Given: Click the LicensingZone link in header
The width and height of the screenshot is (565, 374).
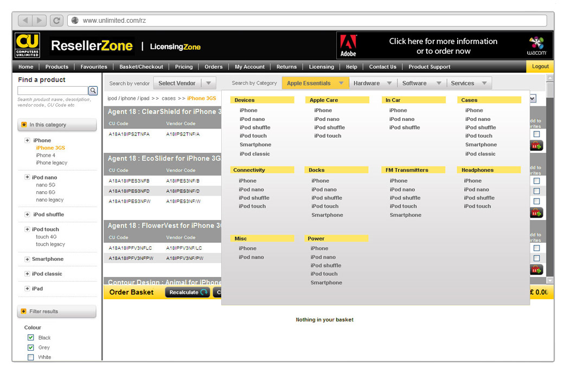Looking at the screenshot, I should click(175, 47).
